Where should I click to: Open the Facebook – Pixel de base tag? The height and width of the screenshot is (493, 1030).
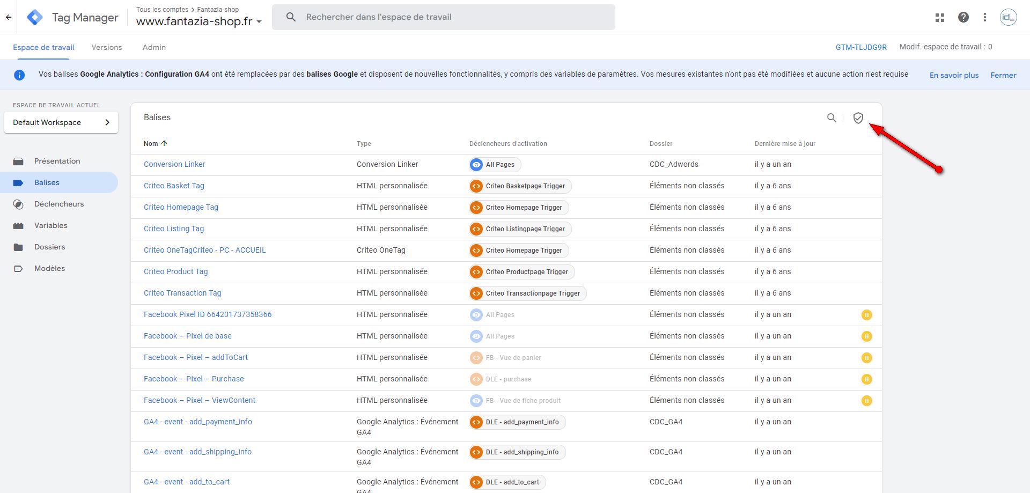click(188, 336)
